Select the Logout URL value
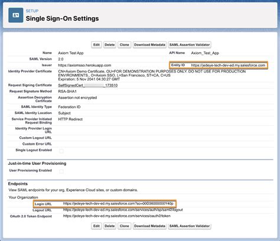Viewport: 280px width, 241px height. tap(123, 210)
